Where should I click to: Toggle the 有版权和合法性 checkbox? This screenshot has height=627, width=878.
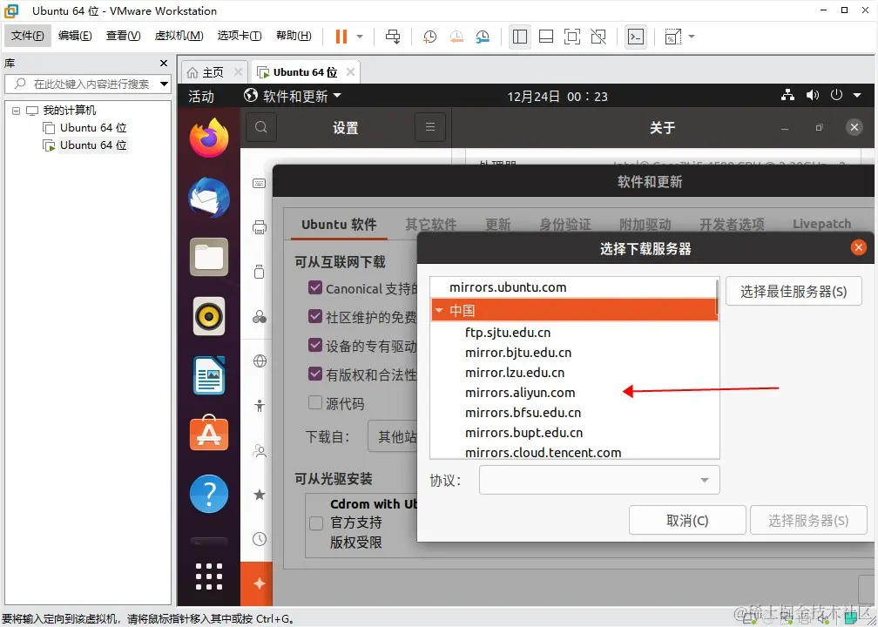coord(315,374)
